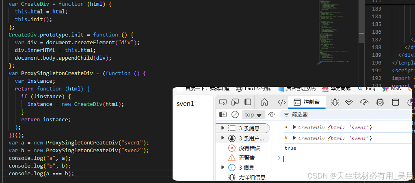Click the console.log(a === b) code line

tap(41, 174)
